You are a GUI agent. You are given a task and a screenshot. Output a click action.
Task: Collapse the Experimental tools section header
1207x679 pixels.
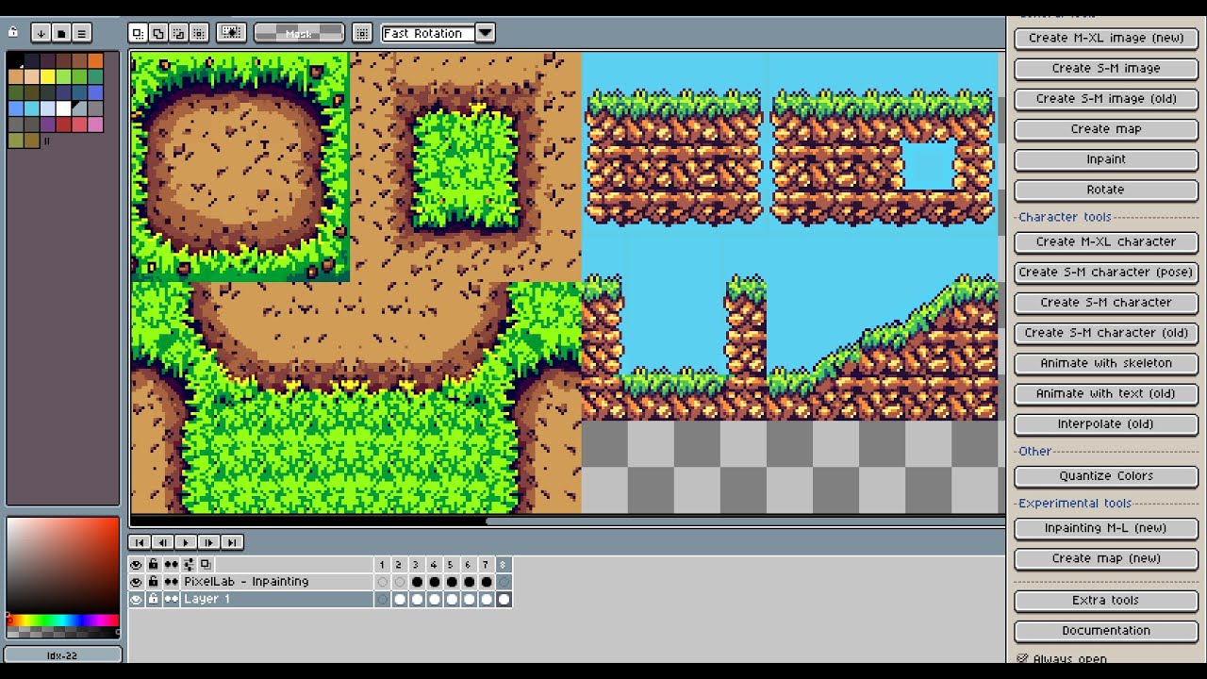pyautogui.click(x=1074, y=503)
